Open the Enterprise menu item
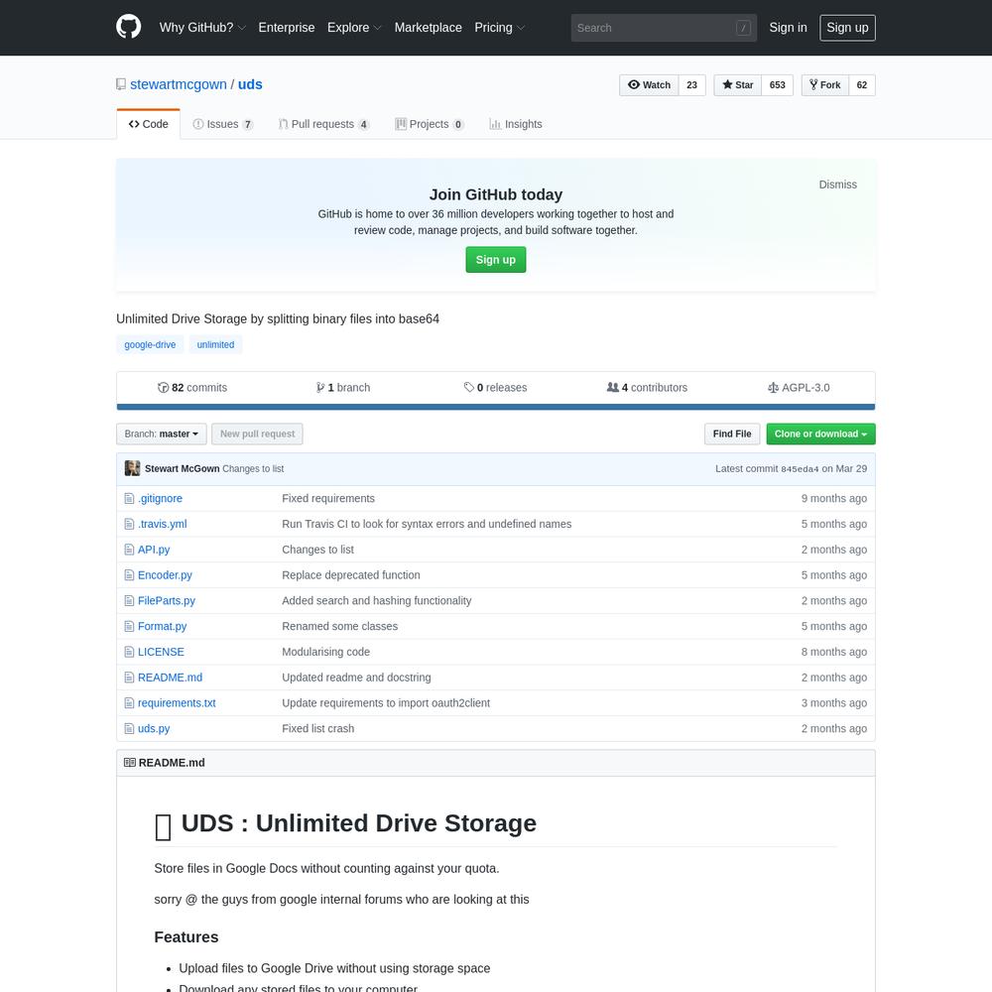 pos(287,28)
